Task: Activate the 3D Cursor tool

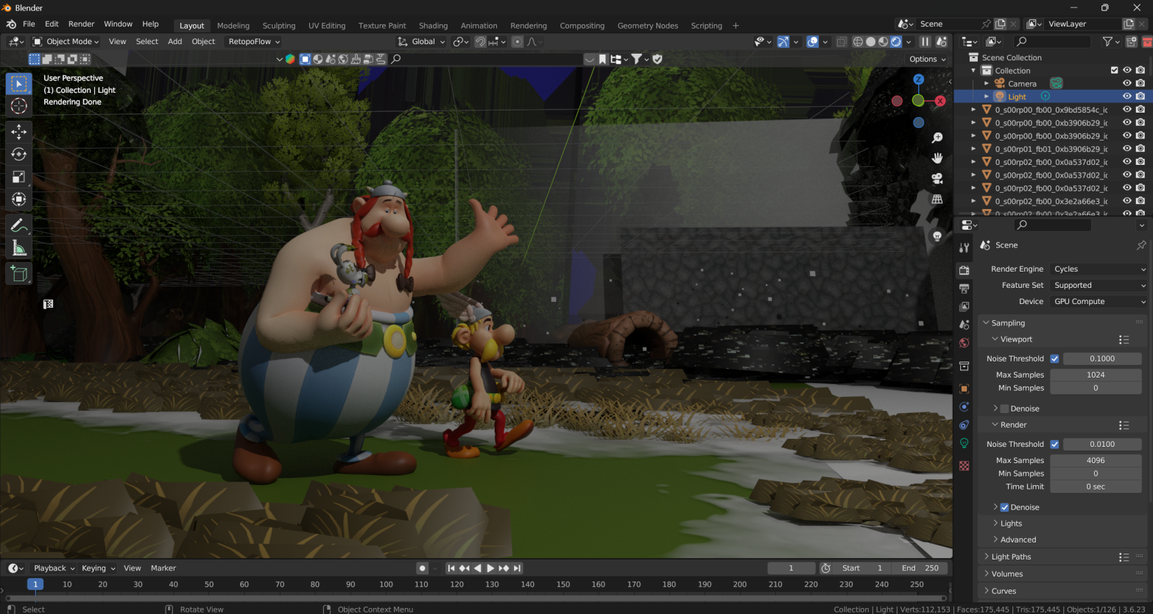Action: click(19, 106)
